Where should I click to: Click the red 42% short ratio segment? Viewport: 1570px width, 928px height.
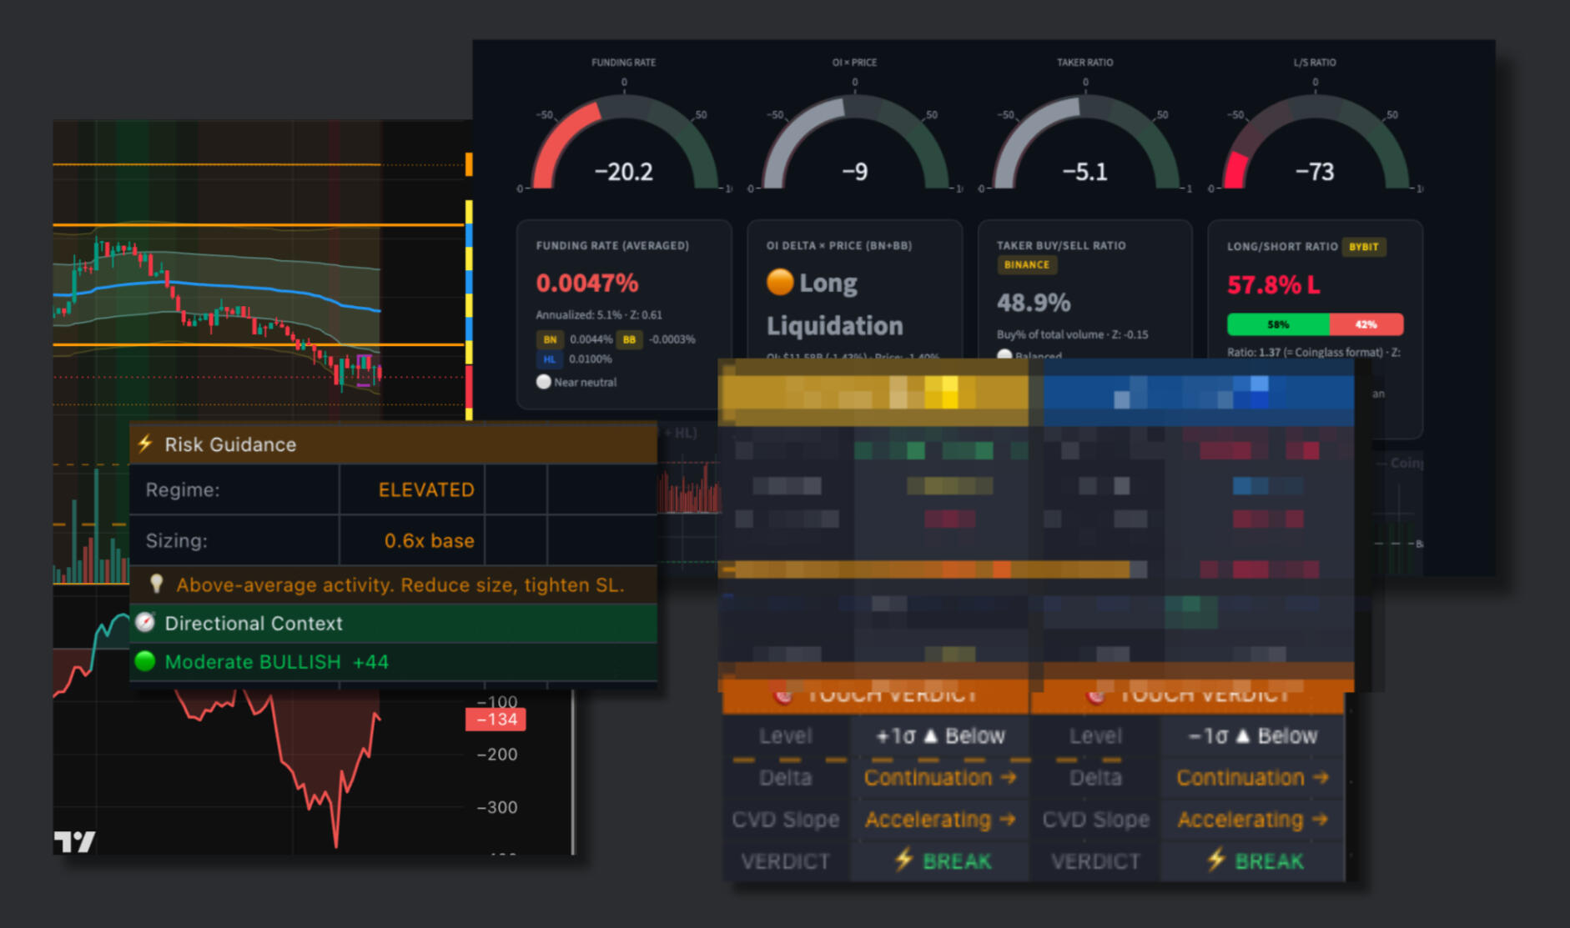tap(1366, 324)
